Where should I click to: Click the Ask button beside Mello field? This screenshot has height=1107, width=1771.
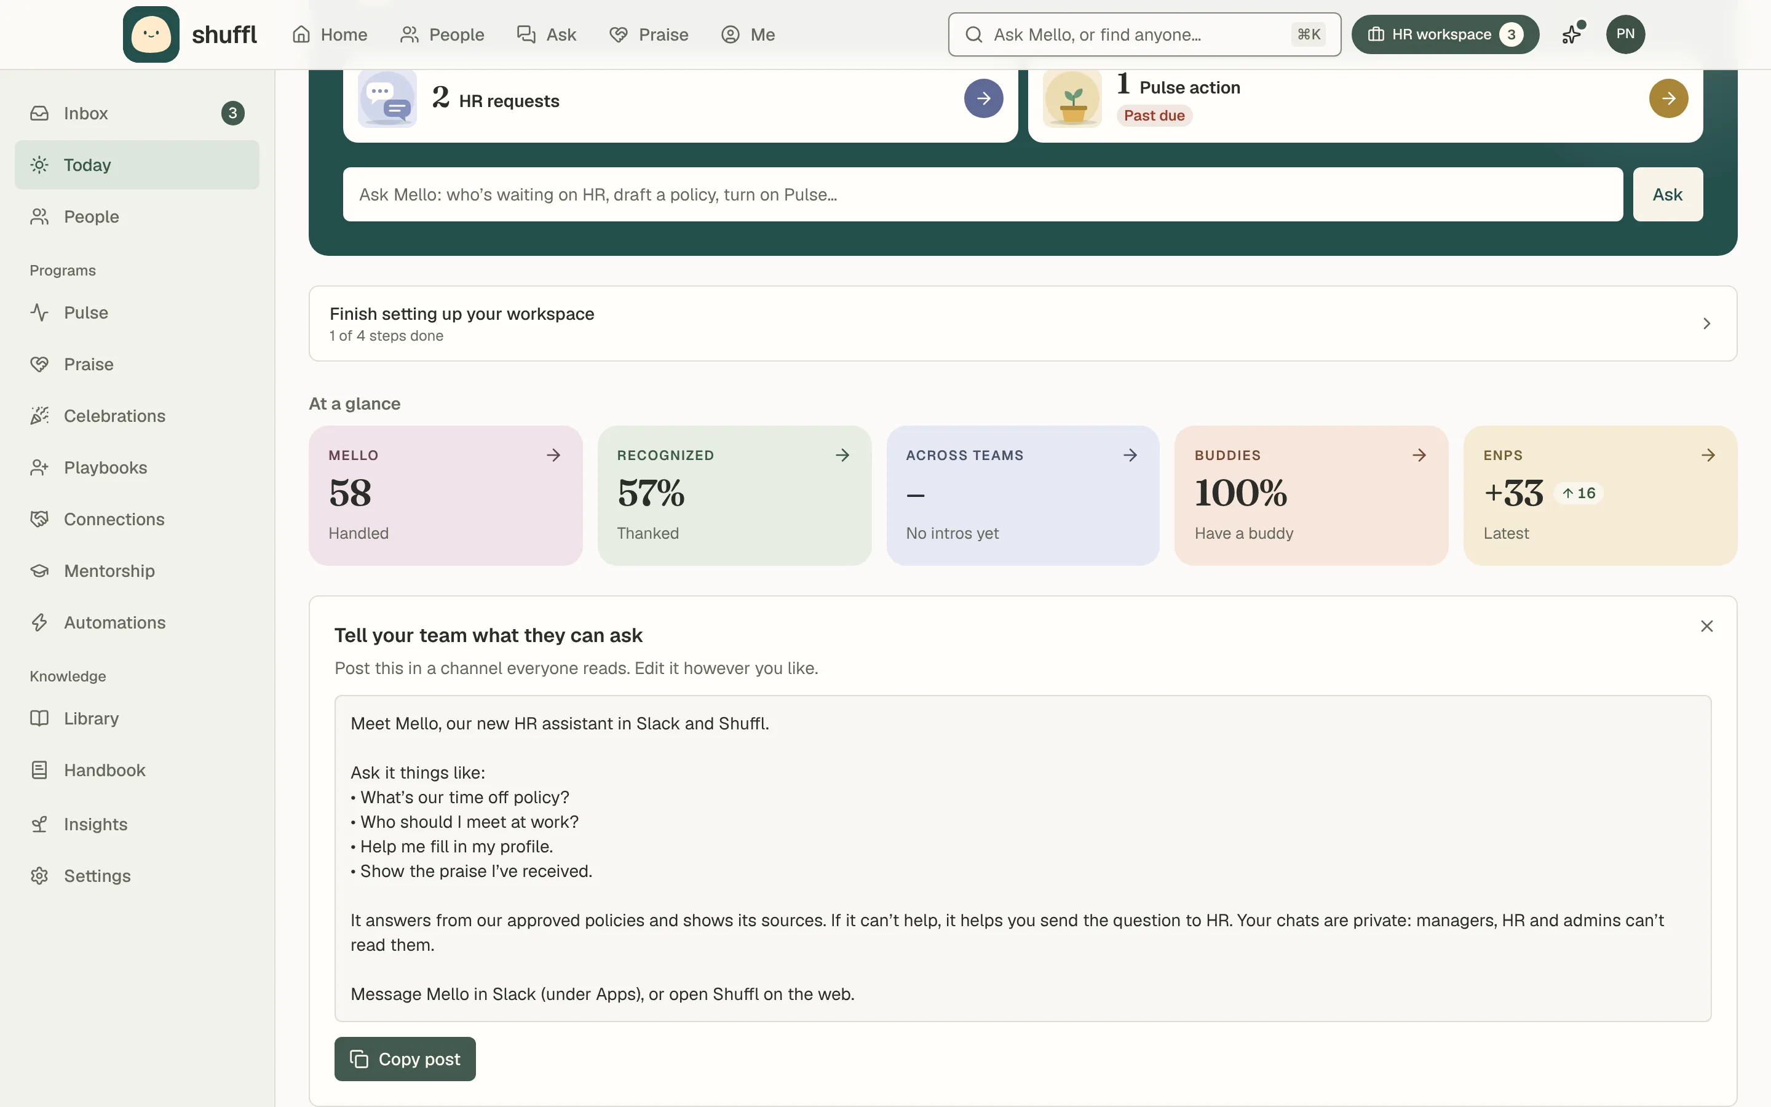coord(1667,195)
